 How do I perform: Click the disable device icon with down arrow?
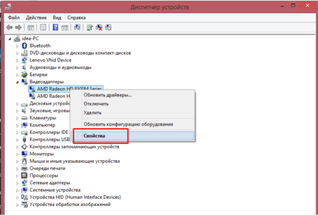(x=108, y=27)
